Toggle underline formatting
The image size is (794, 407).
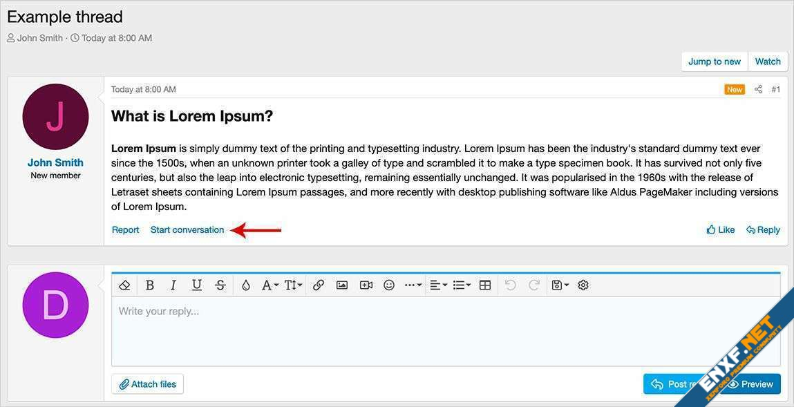pyautogui.click(x=197, y=285)
